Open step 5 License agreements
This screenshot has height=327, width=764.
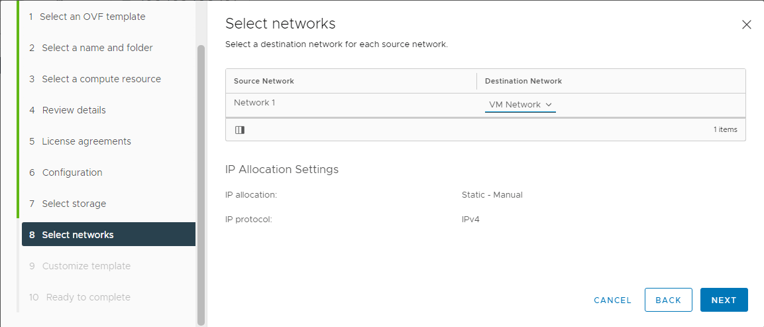[x=80, y=141]
